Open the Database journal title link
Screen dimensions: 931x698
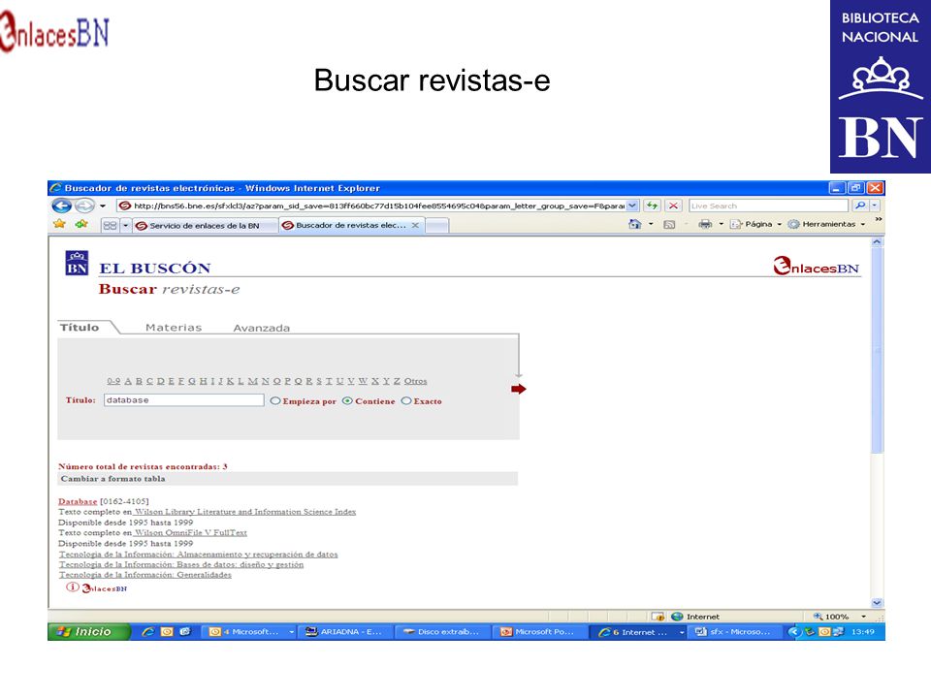pos(78,501)
